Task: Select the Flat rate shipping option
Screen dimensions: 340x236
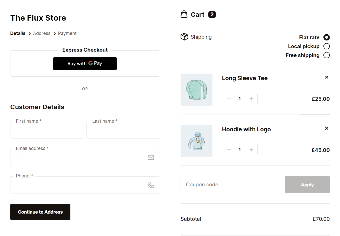Action: coord(326,37)
